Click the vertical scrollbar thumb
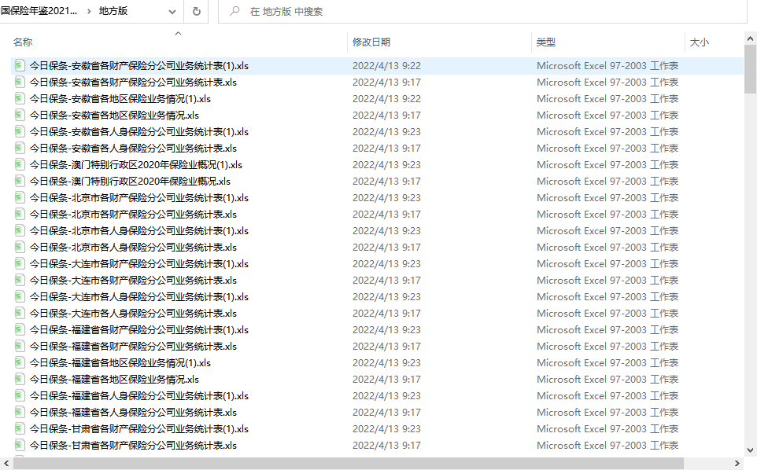Image resolution: width=757 pixels, height=470 pixels. click(x=750, y=69)
